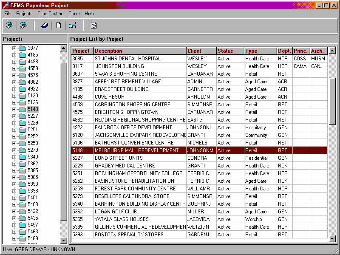Sort list by the Client column header
This screenshot has height=255, width=340.
(201, 51)
